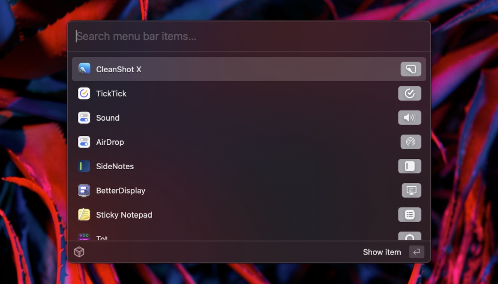The height and width of the screenshot is (284, 498).
Task: Choose the Sticky Notepad label
Action: pos(124,215)
